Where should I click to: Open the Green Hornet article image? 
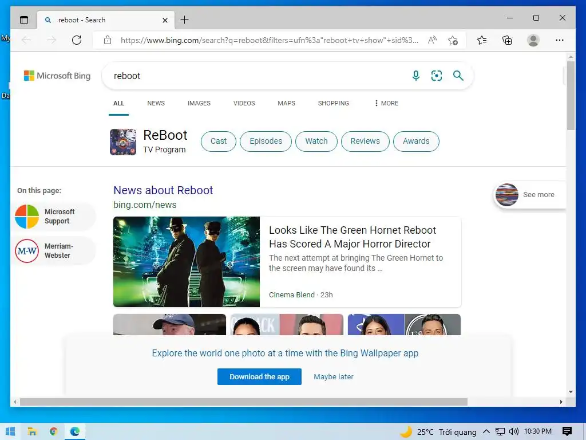[187, 261]
